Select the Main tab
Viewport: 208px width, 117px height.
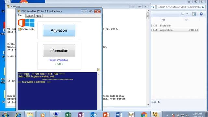(20, 15)
